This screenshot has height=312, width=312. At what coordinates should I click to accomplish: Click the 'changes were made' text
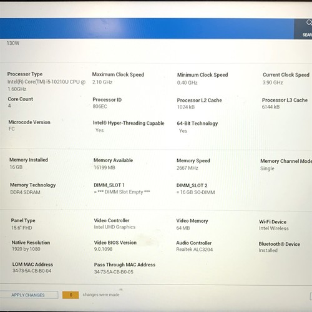point(101,295)
